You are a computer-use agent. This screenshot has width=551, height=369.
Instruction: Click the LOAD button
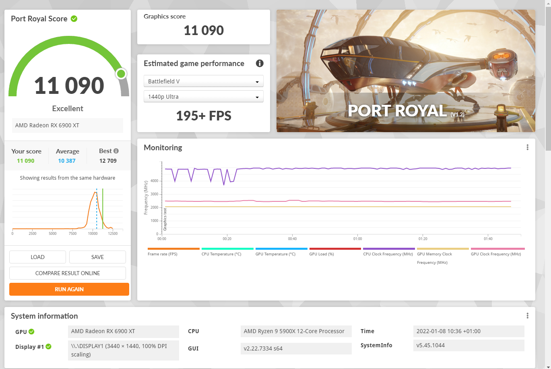pyautogui.click(x=37, y=257)
